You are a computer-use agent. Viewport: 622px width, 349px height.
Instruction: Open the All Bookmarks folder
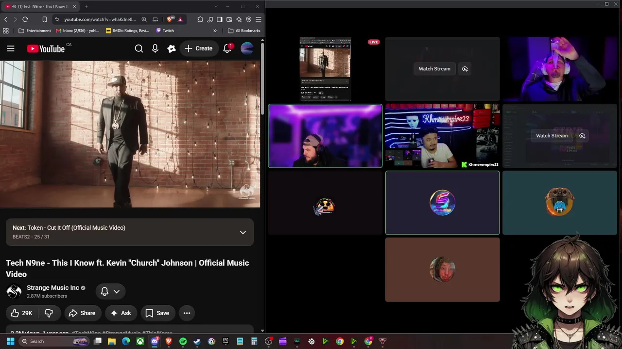coord(244,31)
